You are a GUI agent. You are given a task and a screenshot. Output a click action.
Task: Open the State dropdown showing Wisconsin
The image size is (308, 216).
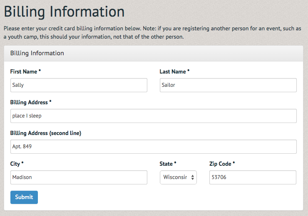pyautogui.click(x=178, y=177)
